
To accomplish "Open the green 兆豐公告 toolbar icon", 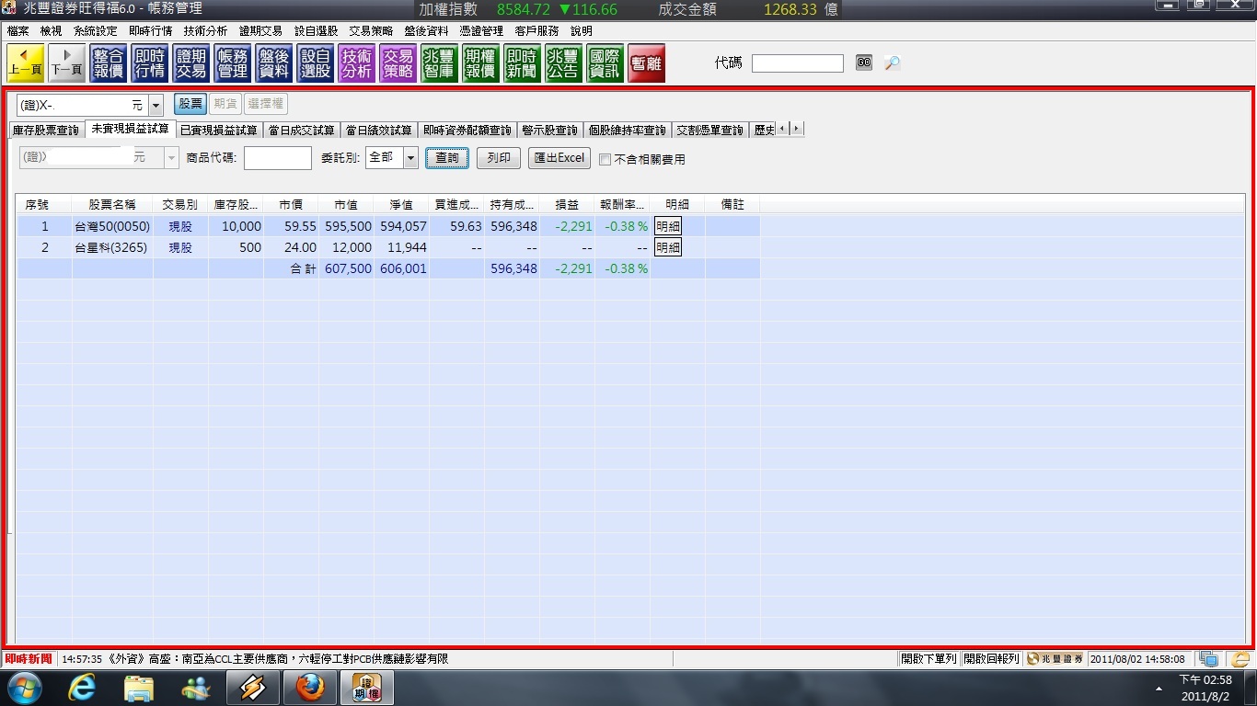I will point(563,63).
